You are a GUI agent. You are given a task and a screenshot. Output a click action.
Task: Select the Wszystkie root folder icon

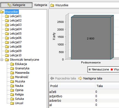pyautogui.click(x=2, y=12)
